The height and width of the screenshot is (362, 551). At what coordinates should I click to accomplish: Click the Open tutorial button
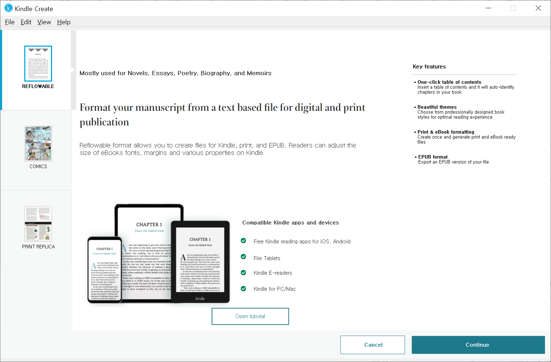coord(250,316)
